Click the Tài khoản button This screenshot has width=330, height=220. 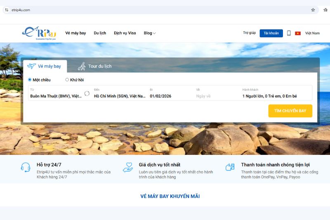click(271, 33)
